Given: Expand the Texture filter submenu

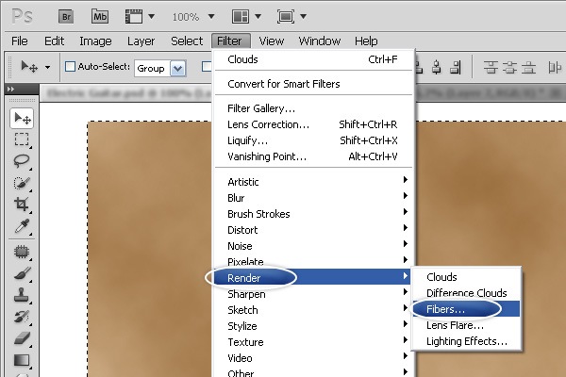Looking at the screenshot, I should pos(314,342).
